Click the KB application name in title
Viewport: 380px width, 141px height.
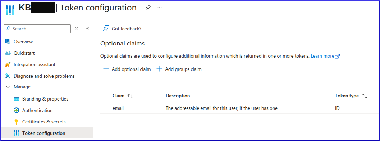[x=25, y=8]
